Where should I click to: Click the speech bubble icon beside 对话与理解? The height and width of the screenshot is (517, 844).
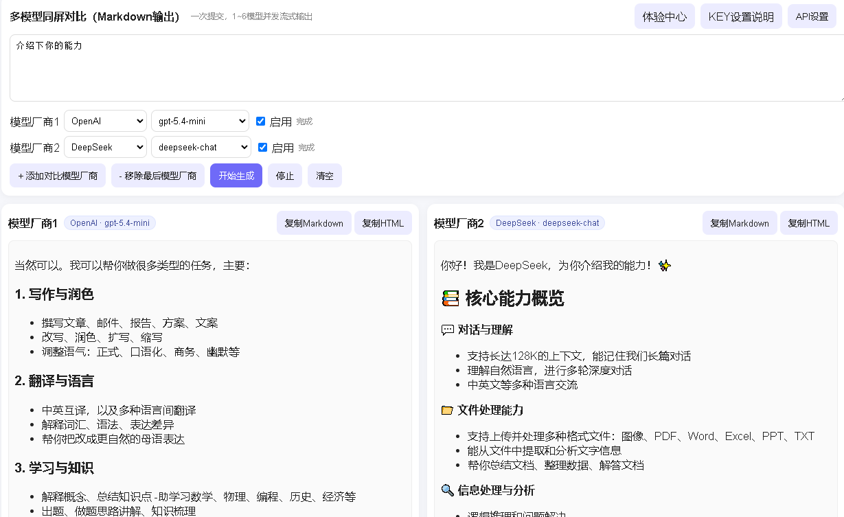[447, 330]
